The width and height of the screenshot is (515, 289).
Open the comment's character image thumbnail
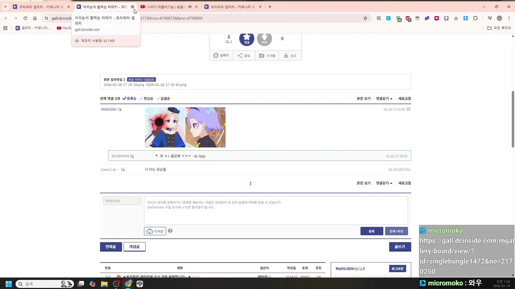click(185, 127)
